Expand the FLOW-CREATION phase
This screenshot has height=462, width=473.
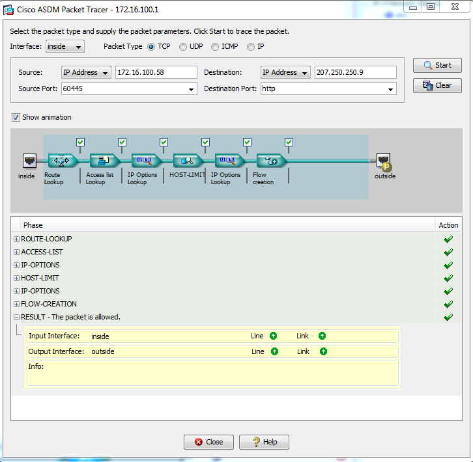tap(16, 304)
